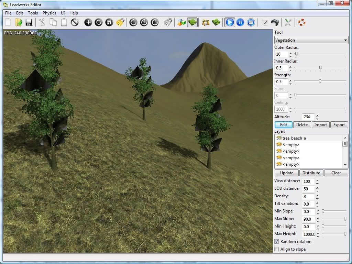Click the circle-slash delete icon in toolbar

tap(75, 22)
